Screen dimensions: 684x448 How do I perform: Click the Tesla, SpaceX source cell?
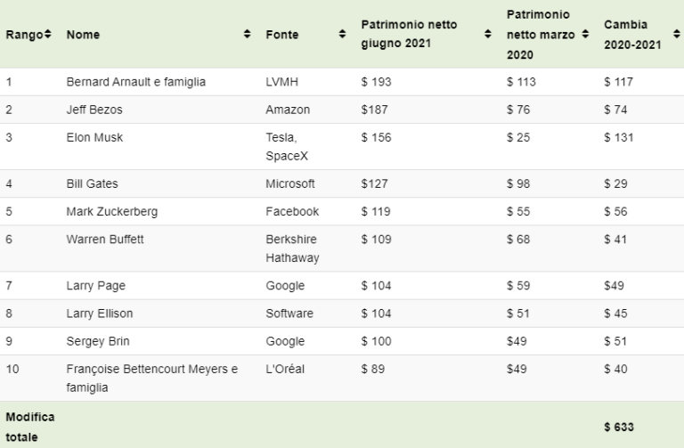pyautogui.click(x=287, y=147)
